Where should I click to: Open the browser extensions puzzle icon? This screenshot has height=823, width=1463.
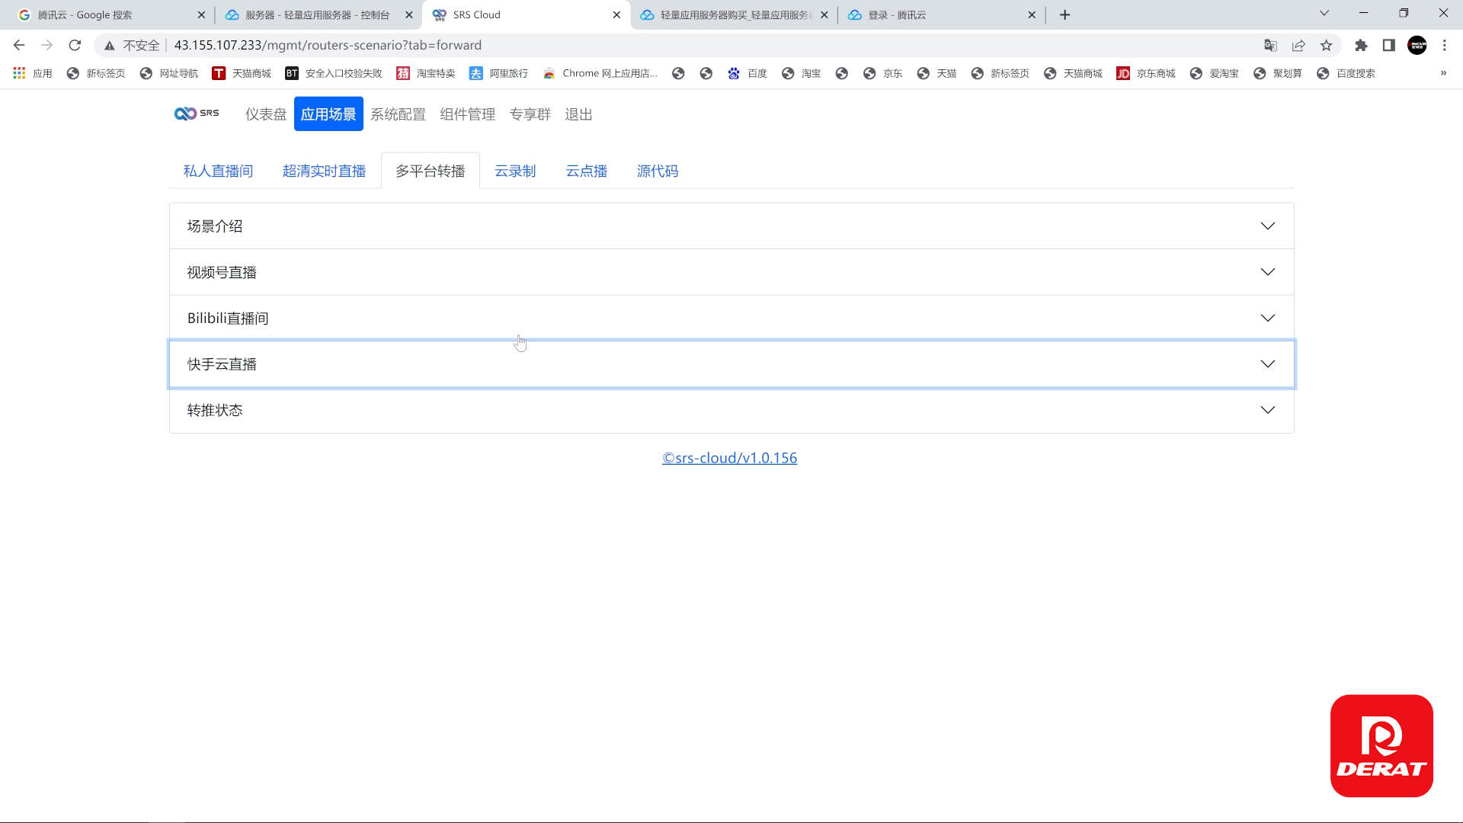(1362, 45)
